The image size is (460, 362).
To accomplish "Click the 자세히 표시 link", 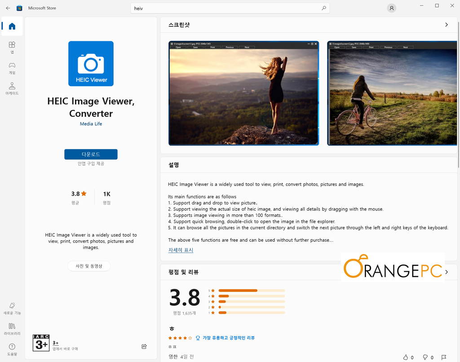I will point(181,250).
